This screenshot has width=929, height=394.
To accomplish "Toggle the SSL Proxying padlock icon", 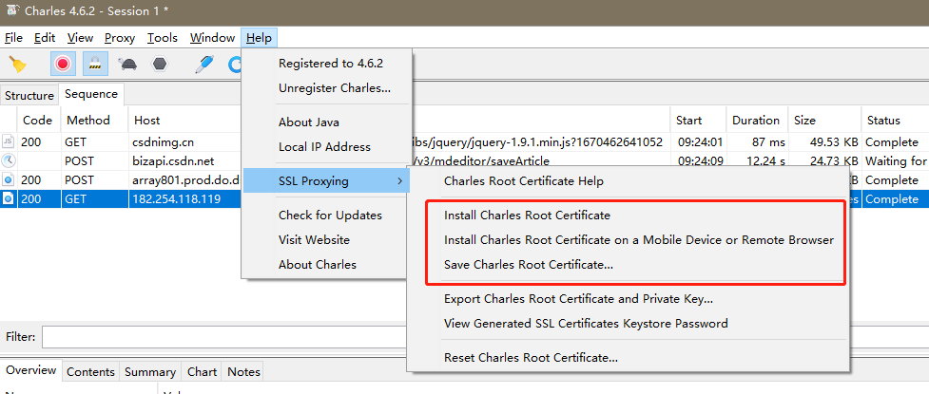I will [x=95, y=64].
